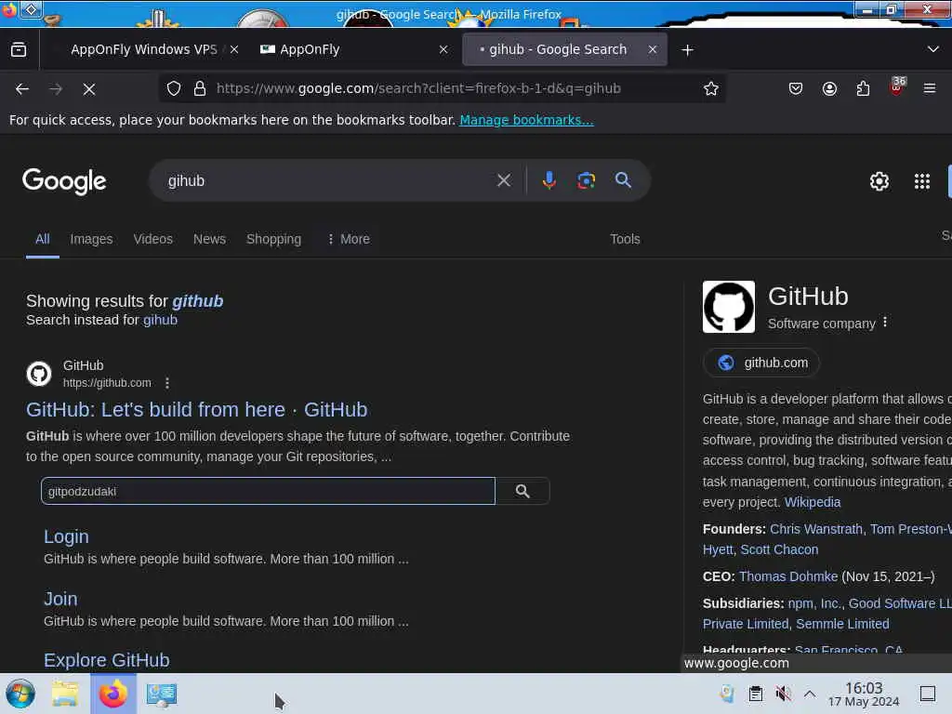Open the Explore GitHub sitelink
952x714 pixels.
[x=107, y=660]
